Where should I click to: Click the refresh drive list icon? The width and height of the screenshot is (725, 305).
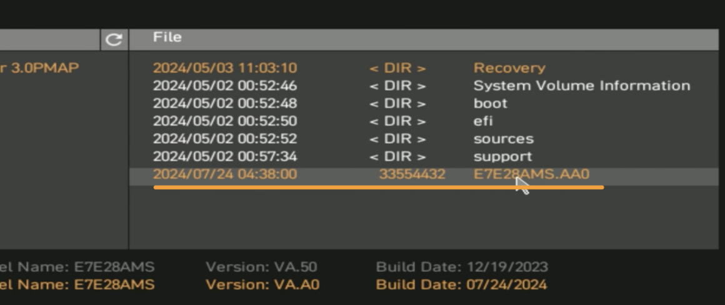113,40
